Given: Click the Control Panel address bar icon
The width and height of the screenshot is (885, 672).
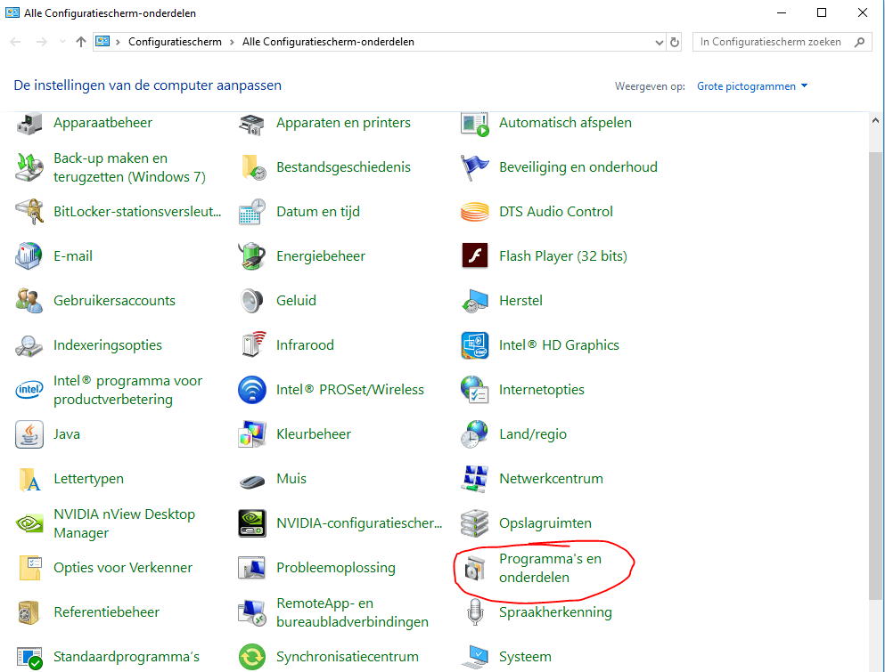Looking at the screenshot, I should [102, 42].
